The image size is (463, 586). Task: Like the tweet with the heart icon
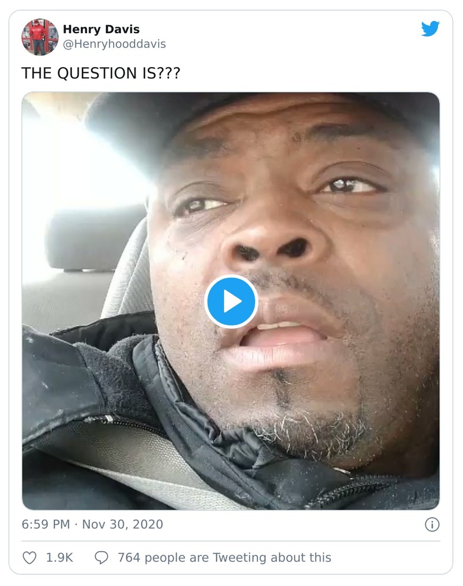click(x=30, y=558)
